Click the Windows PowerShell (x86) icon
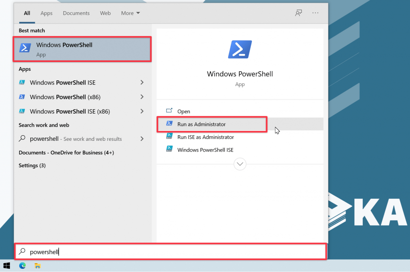 22,97
